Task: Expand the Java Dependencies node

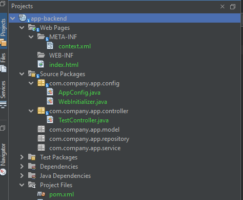Action: coord(22,175)
